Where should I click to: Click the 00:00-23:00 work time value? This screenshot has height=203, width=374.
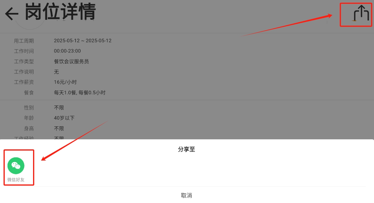67,51
